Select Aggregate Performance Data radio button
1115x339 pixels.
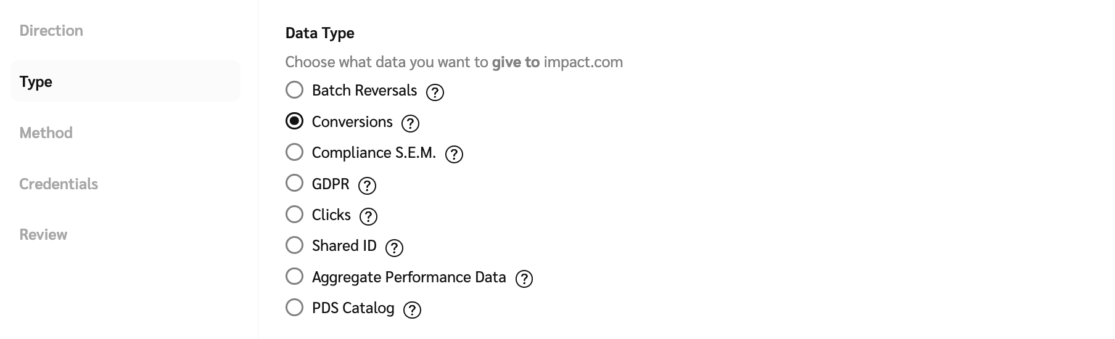(x=295, y=276)
